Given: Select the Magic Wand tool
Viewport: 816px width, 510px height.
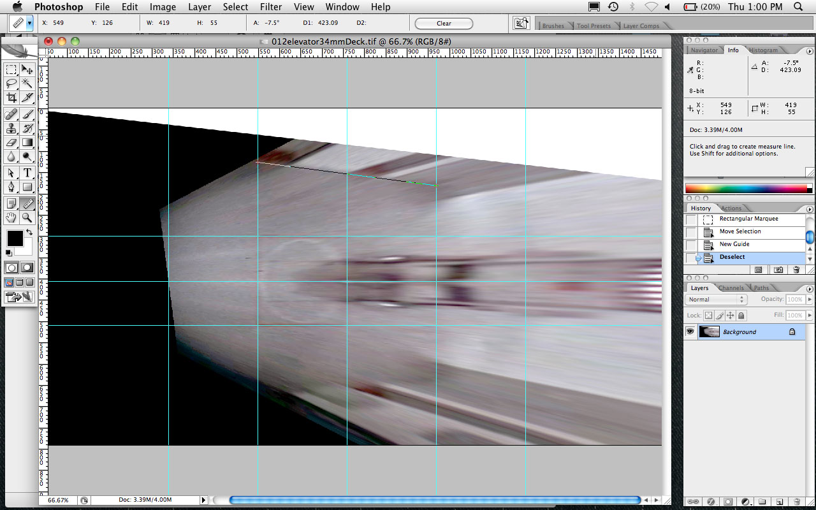Looking at the screenshot, I should [27, 84].
